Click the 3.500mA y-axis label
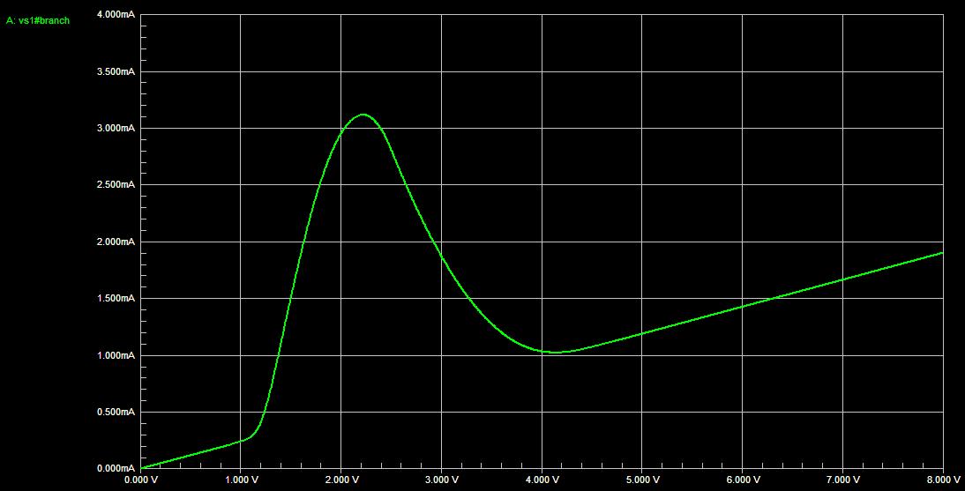 click(116, 71)
